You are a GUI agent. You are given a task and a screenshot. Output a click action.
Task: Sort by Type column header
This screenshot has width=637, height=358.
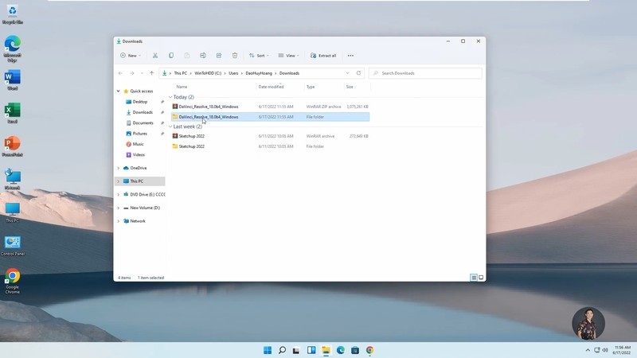(311, 87)
